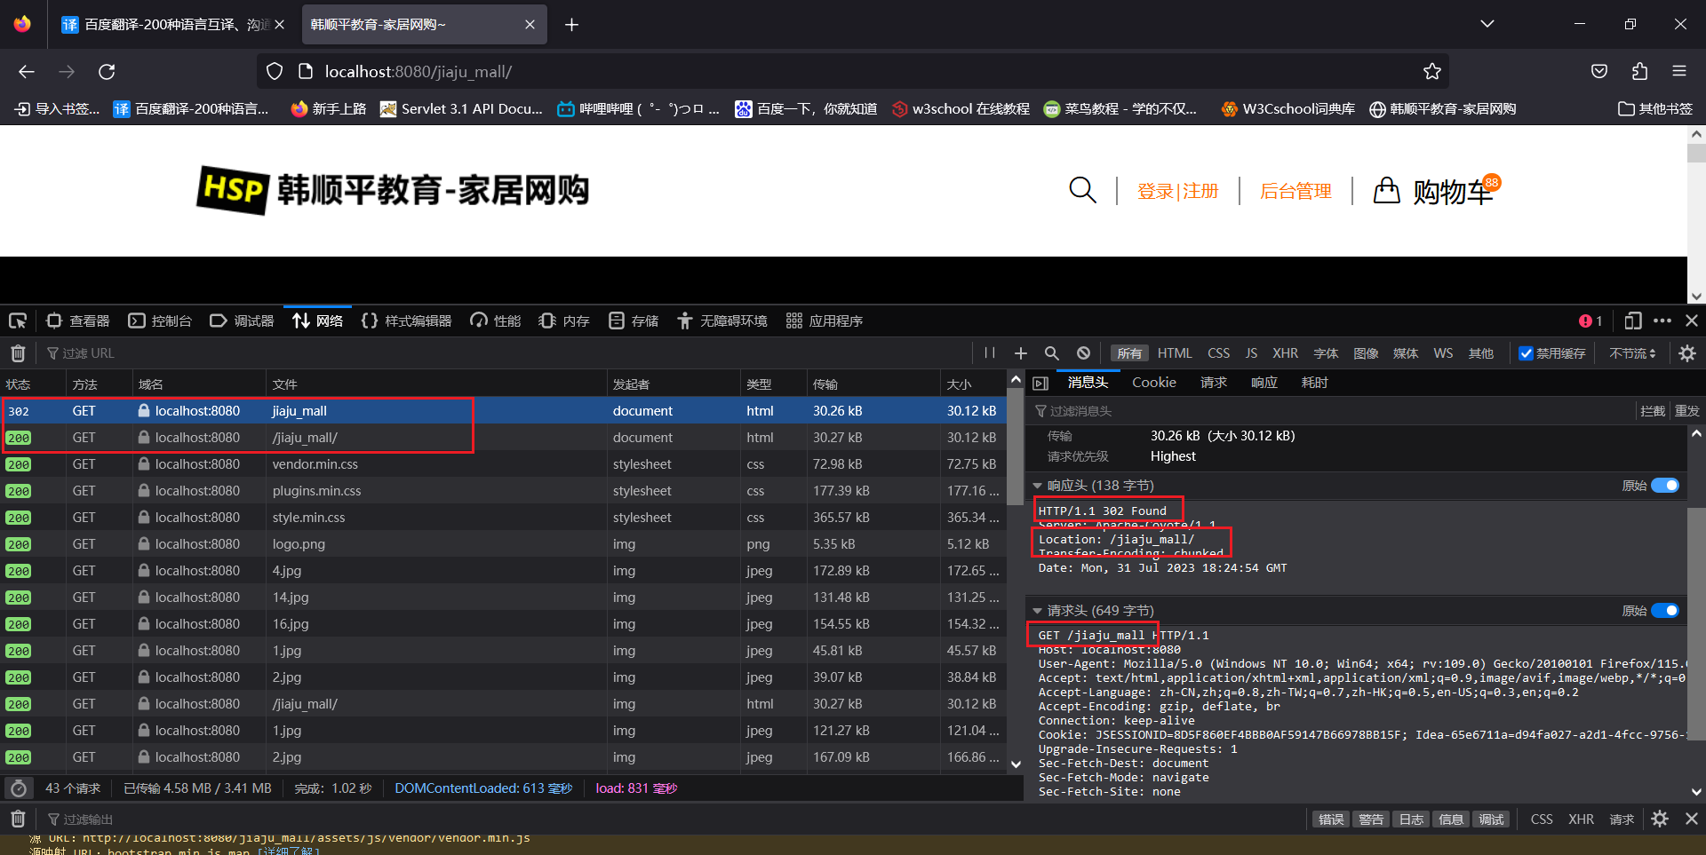Image resolution: width=1706 pixels, height=855 pixels.
Task: Sort by the Transferred (传输) column header
Action: point(873,384)
